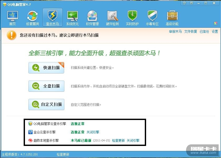221x158 pixels.
Task: Click 连接正常 status of QQ电脑管家云查杀引擎
Action: pyautogui.click(x=78, y=124)
